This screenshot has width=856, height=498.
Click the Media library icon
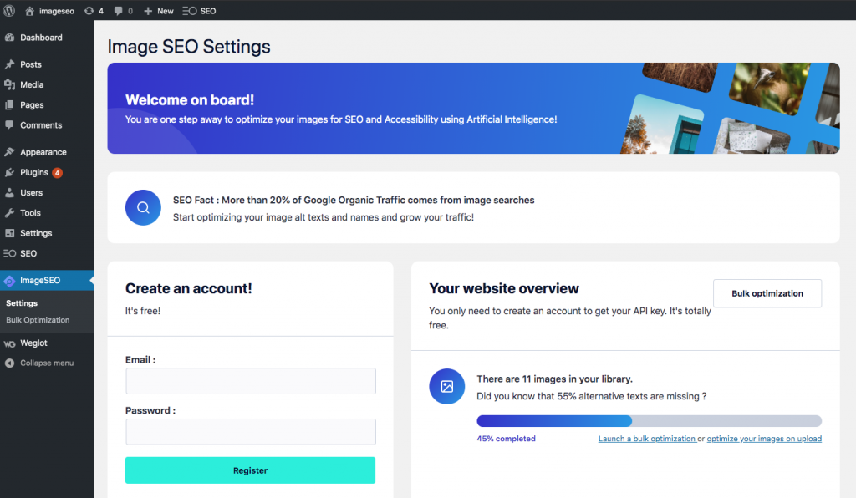click(x=9, y=84)
